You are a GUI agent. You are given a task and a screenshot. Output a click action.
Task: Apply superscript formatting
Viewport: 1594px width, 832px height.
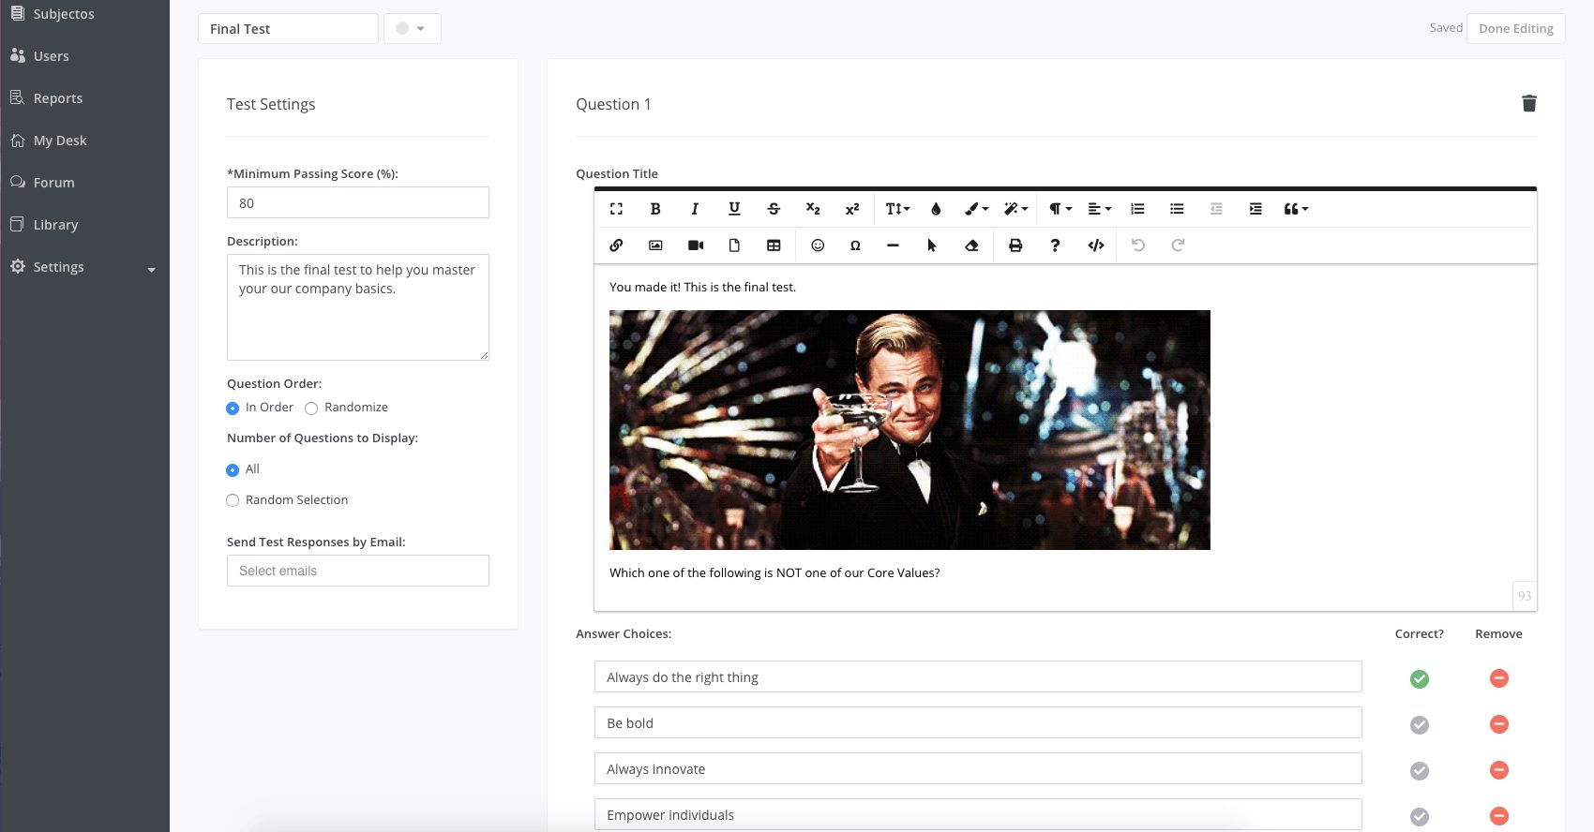click(852, 209)
